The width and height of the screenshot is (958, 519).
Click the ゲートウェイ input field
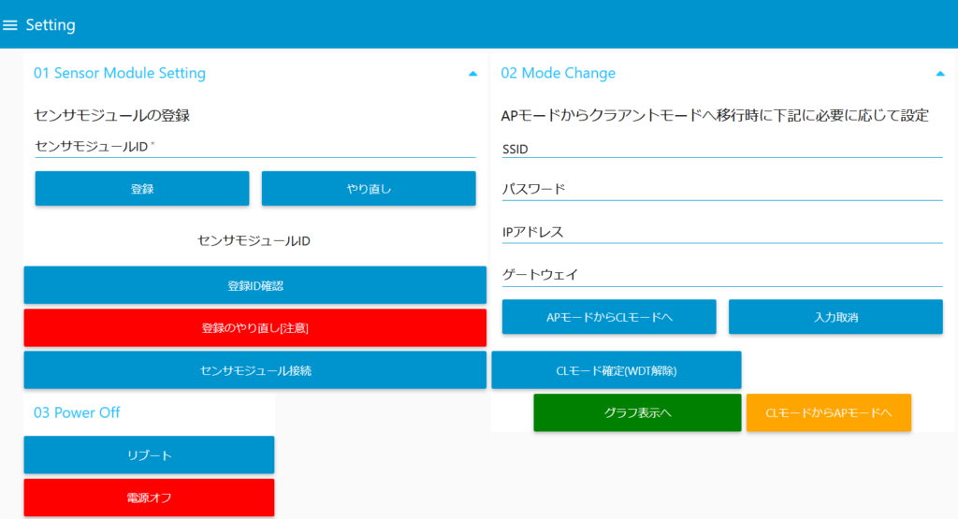pos(721,275)
